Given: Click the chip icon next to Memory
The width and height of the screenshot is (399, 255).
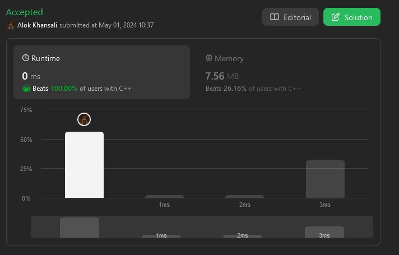Looking at the screenshot, I should click(x=209, y=58).
